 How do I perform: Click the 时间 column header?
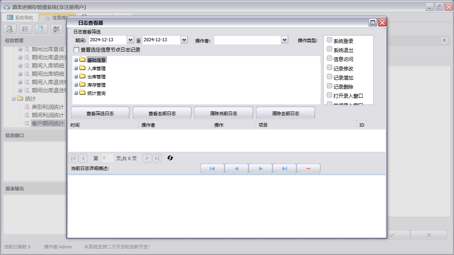point(103,125)
